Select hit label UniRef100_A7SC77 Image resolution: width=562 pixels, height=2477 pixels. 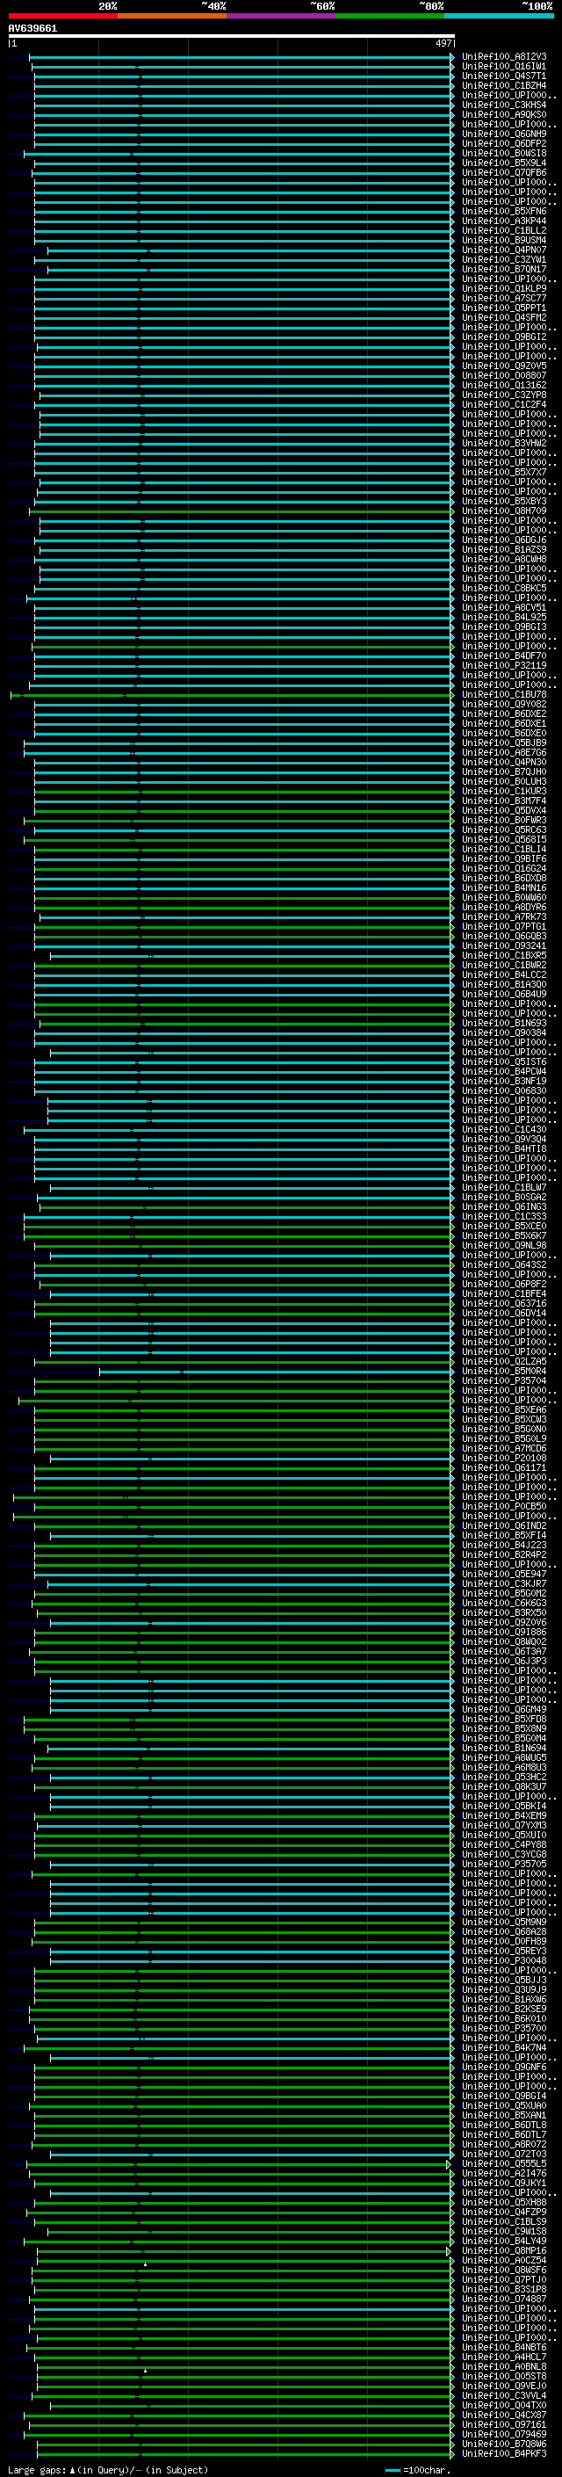tap(504, 298)
